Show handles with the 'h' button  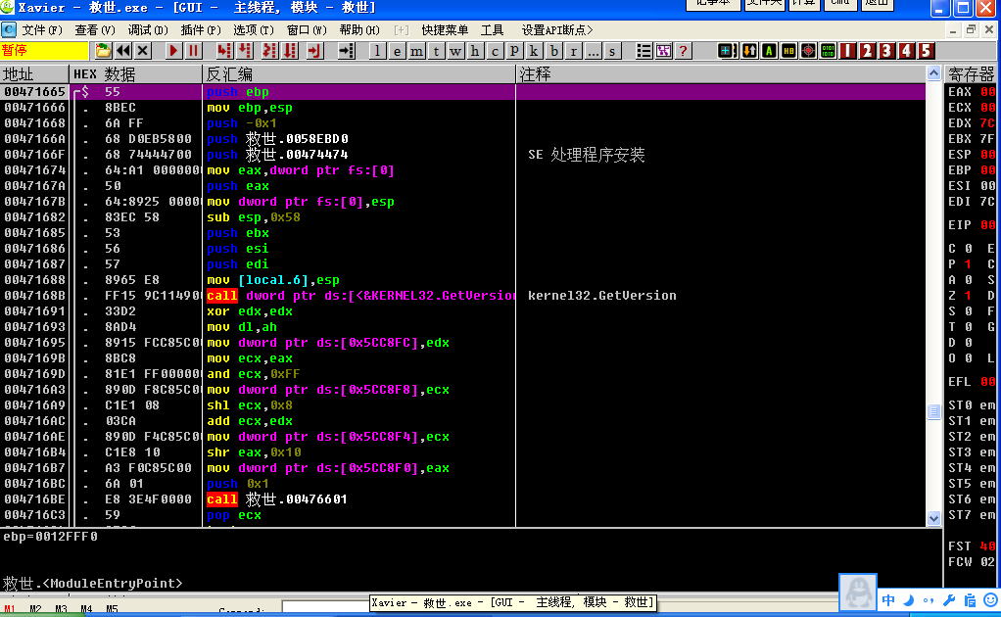[475, 51]
